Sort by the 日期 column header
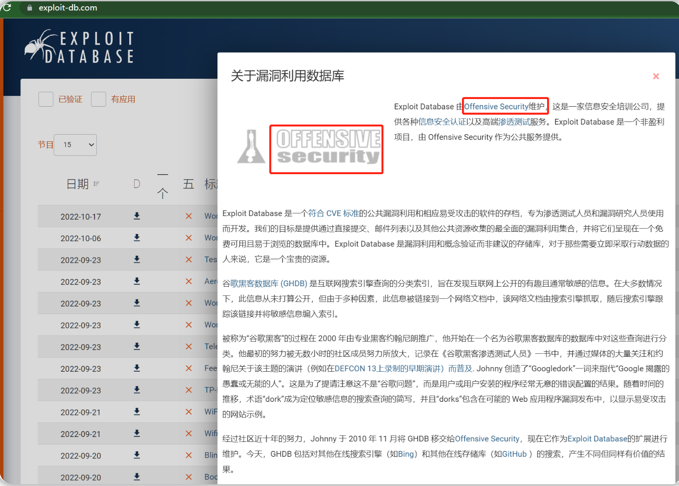Viewport: 679px width, 486px height. pyautogui.click(x=77, y=184)
